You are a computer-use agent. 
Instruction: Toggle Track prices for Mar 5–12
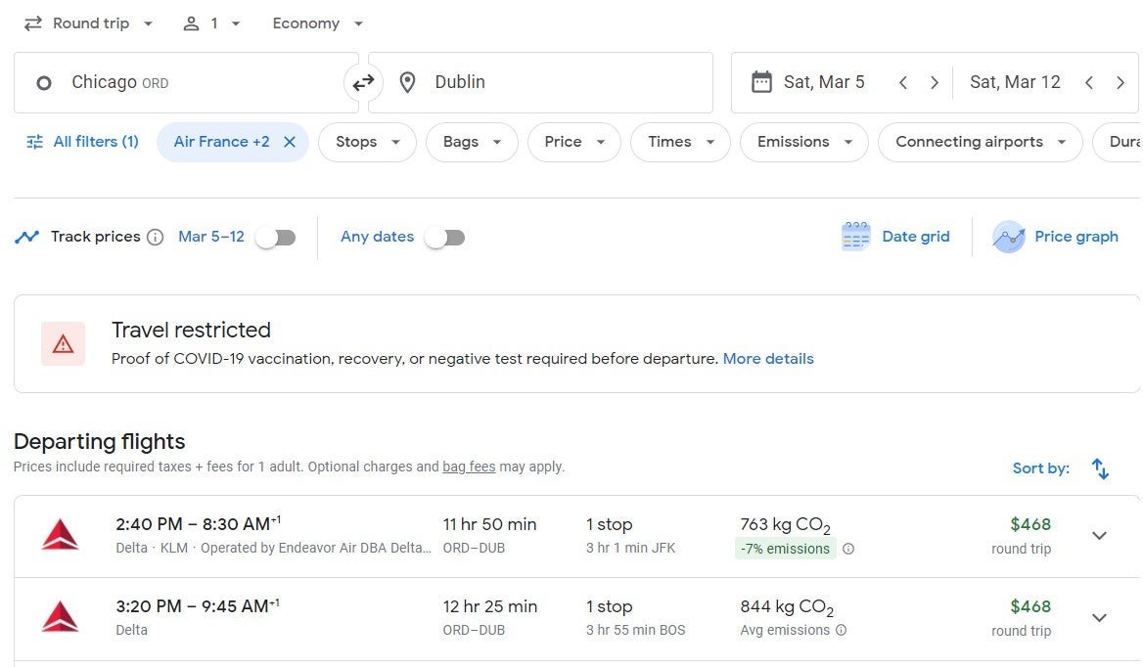tap(276, 238)
